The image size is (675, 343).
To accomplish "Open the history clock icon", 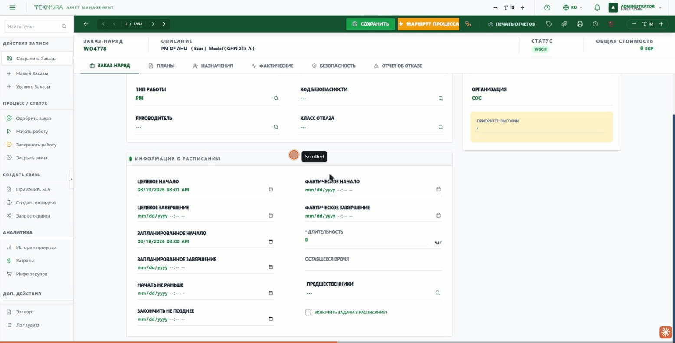I will coord(595,24).
